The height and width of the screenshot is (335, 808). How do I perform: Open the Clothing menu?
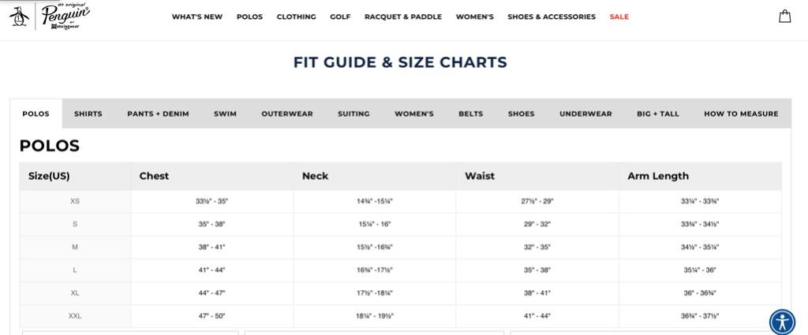coord(297,17)
